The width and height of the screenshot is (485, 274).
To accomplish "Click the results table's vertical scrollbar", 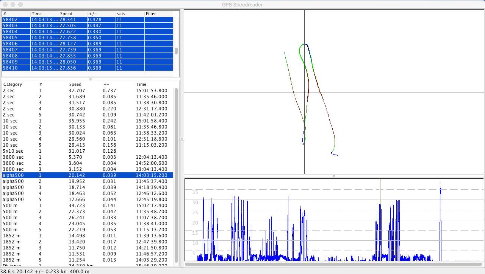I will point(176,174).
